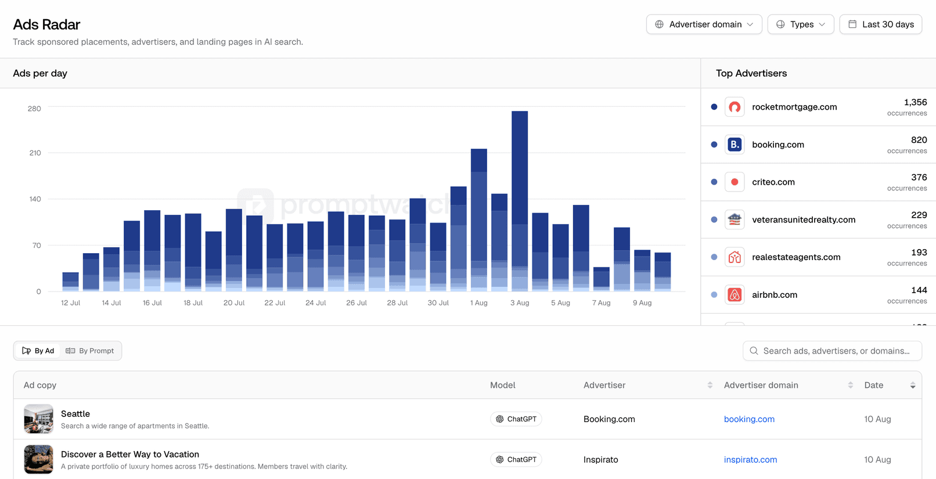The image size is (936, 479).
Task: Click the ChatGPT badge in Seattle row
Action: pos(516,419)
